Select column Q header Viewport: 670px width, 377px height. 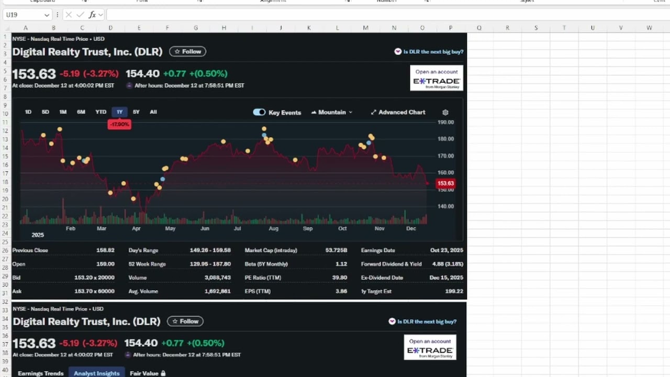479,28
